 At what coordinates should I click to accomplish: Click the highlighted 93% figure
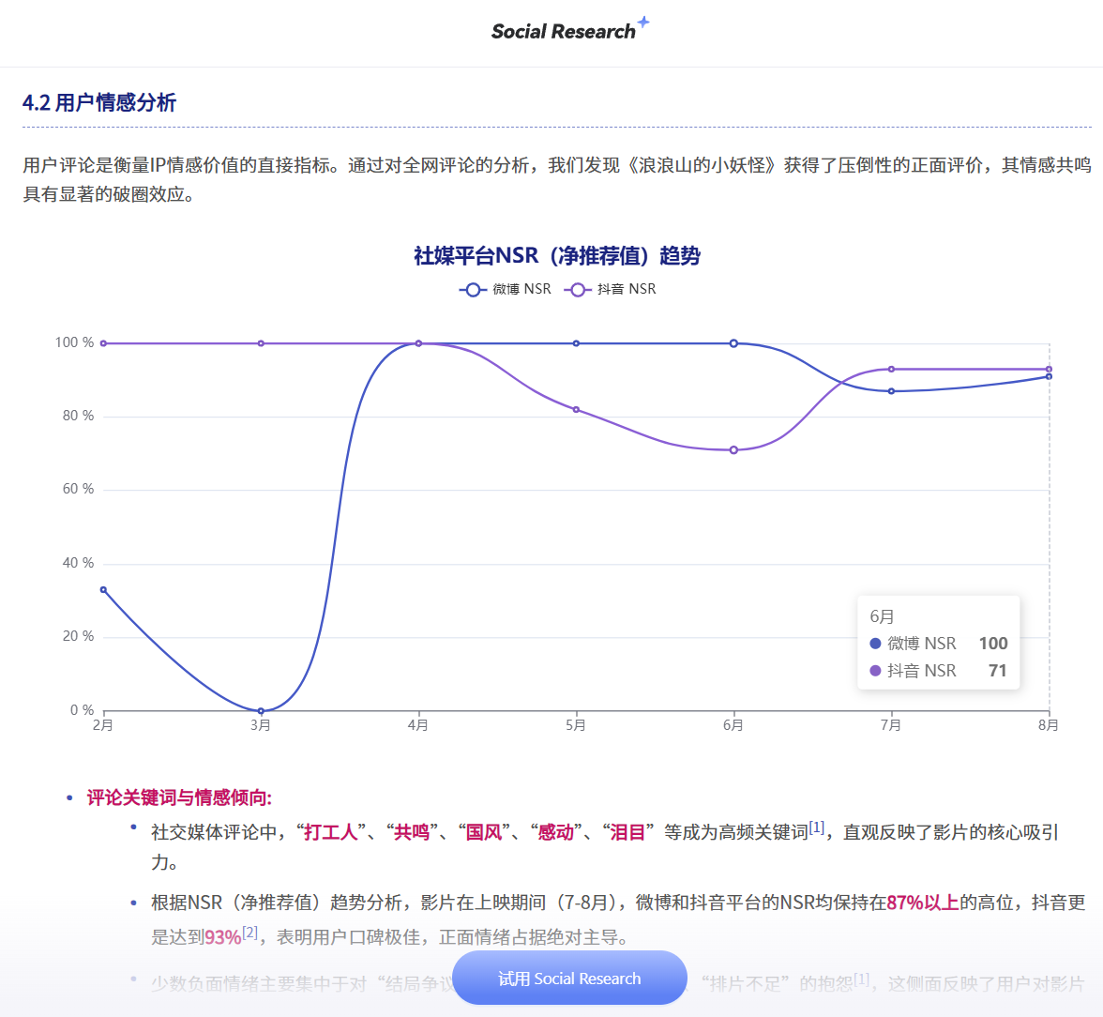point(223,937)
